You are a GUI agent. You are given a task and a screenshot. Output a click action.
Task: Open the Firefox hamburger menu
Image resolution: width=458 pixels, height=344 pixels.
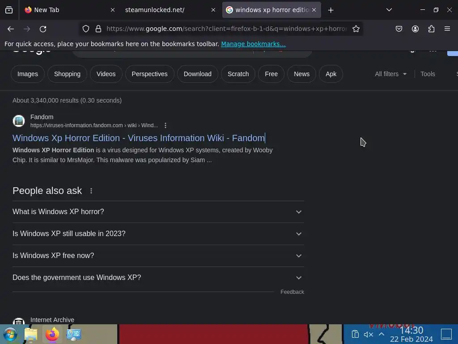(x=447, y=29)
